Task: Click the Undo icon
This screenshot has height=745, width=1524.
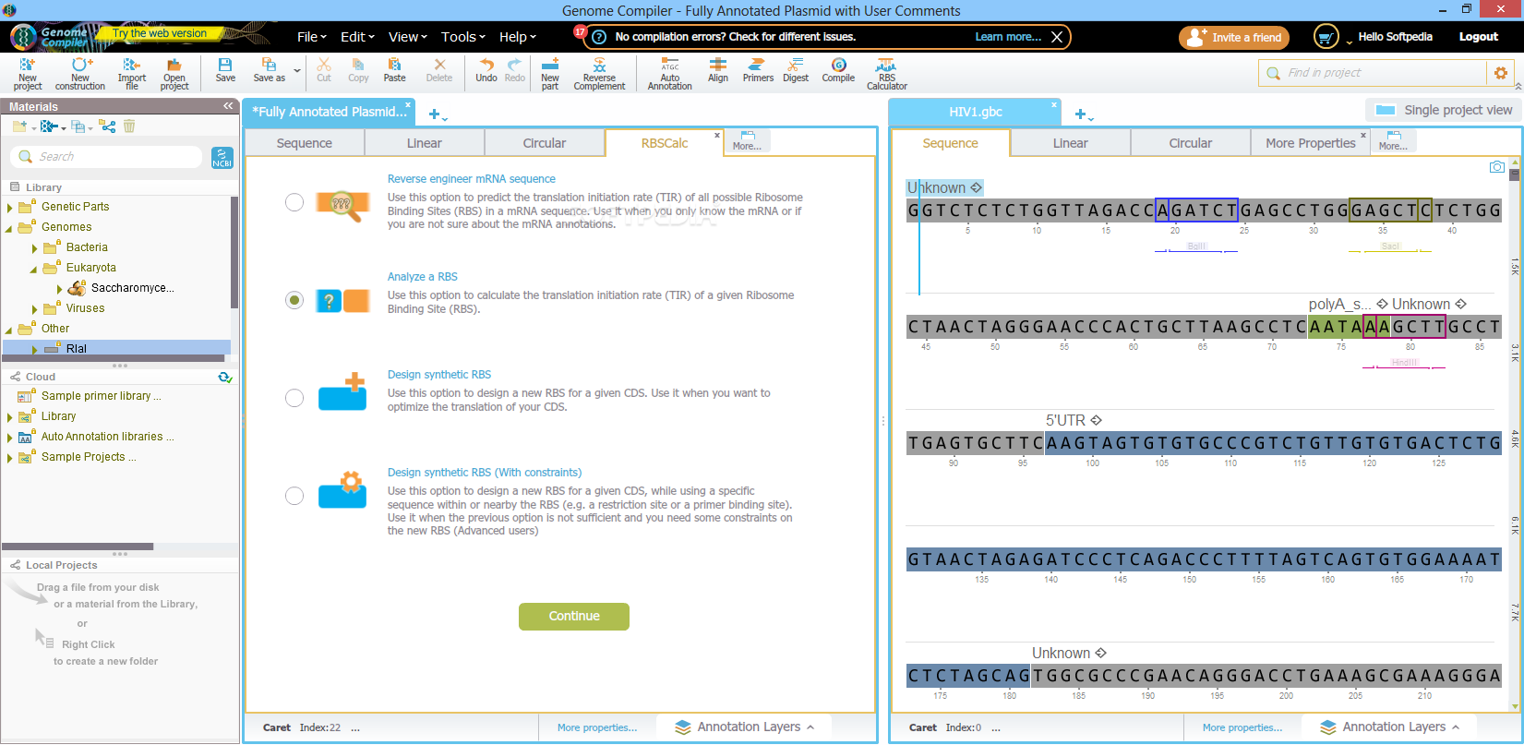Action: tap(486, 70)
